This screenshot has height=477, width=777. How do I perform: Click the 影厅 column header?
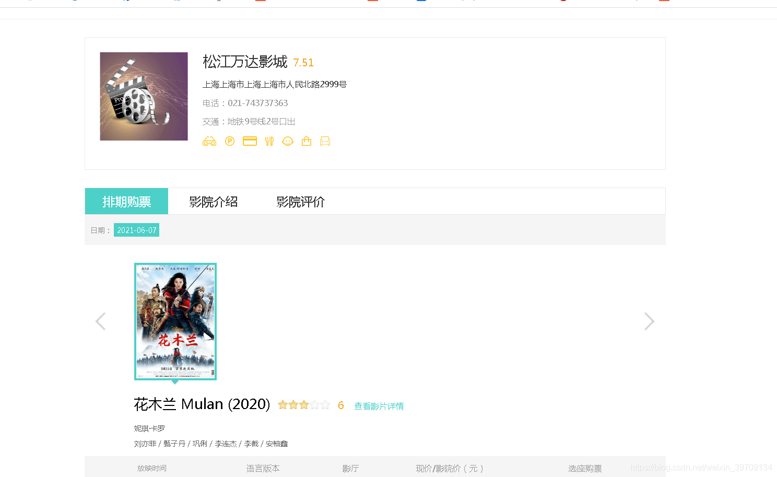(351, 468)
